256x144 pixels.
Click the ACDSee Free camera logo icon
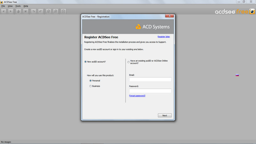252,12
